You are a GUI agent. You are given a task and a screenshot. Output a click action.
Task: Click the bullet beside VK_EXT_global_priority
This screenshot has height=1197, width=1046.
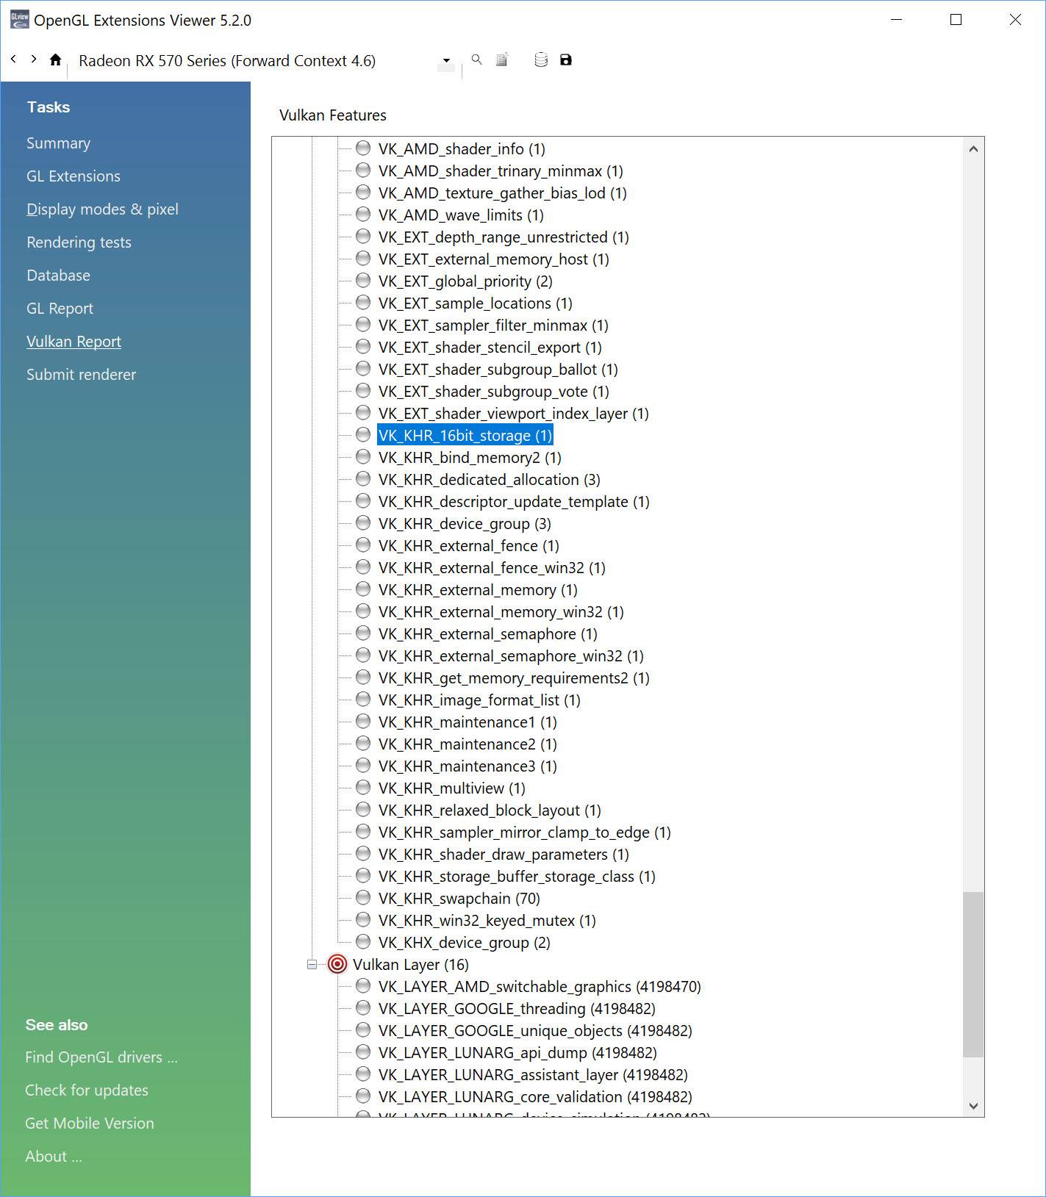pos(362,281)
